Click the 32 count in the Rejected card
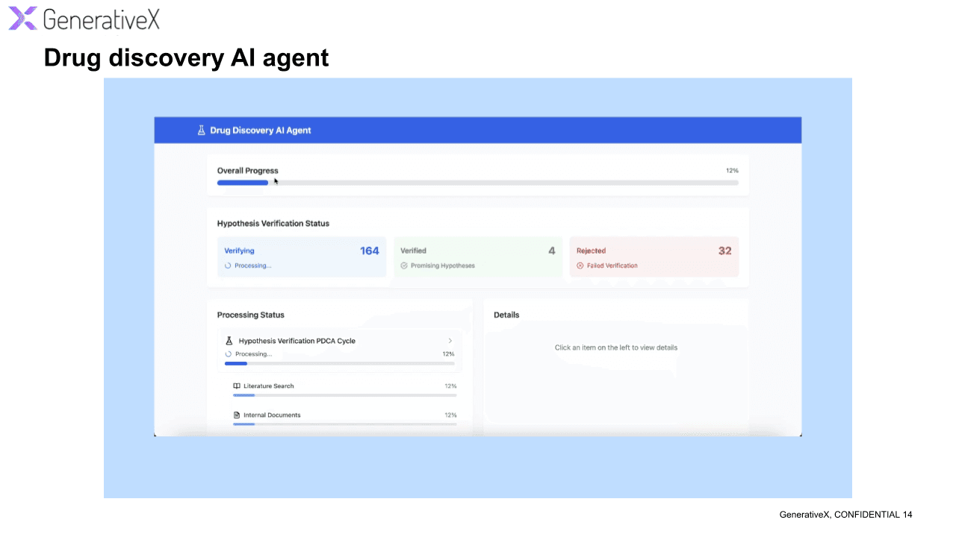The height and width of the screenshot is (537, 956). [x=725, y=251]
